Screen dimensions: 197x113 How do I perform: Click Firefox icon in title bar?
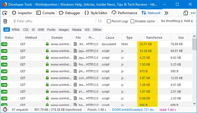(5, 5)
